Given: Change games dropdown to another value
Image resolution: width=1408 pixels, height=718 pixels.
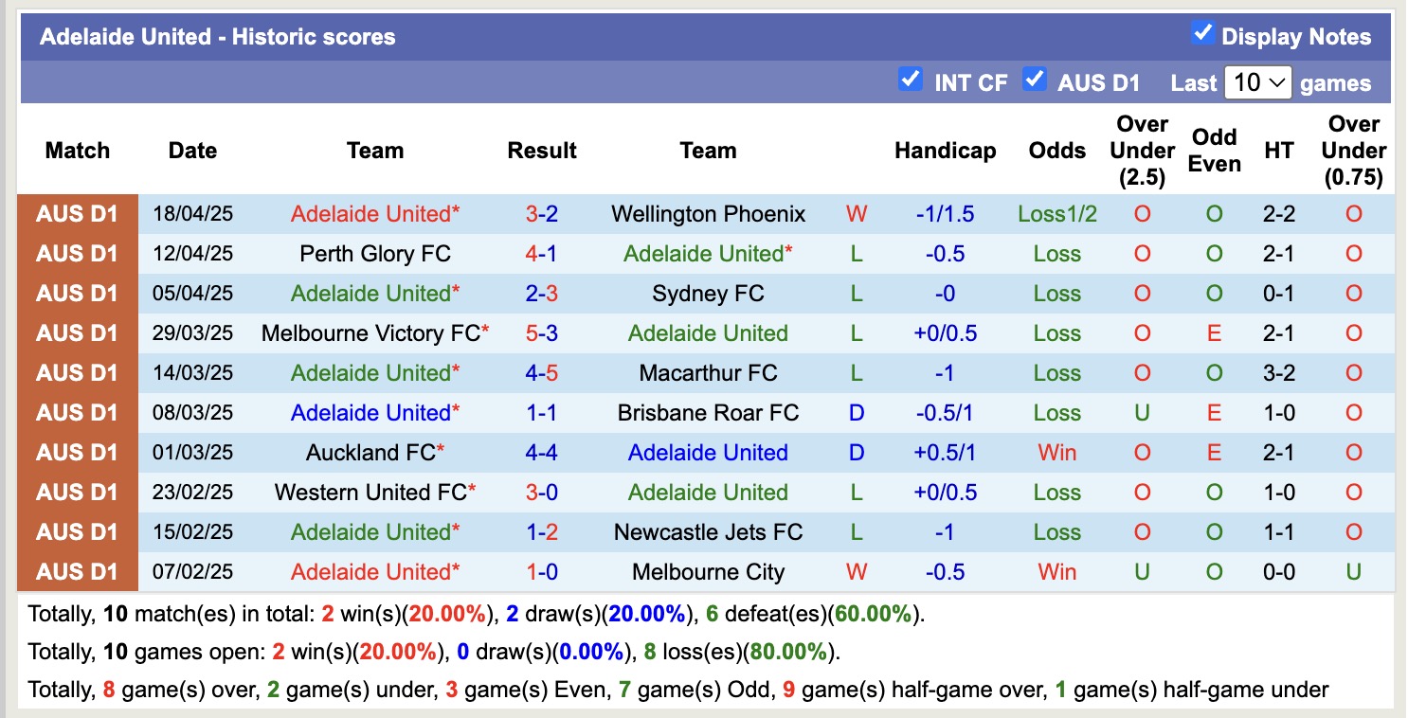Looking at the screenshot, I should (x=1257, y=82).
